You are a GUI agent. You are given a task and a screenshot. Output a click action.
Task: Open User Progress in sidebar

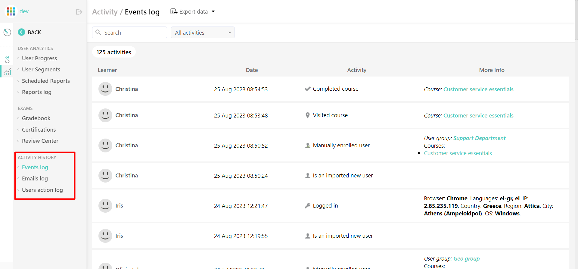tap(39, 58)
